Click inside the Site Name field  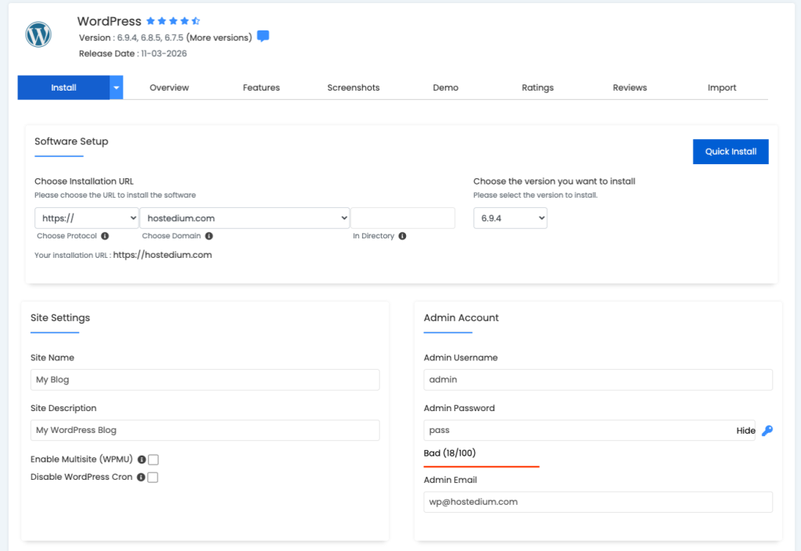[x=203, y=379]
